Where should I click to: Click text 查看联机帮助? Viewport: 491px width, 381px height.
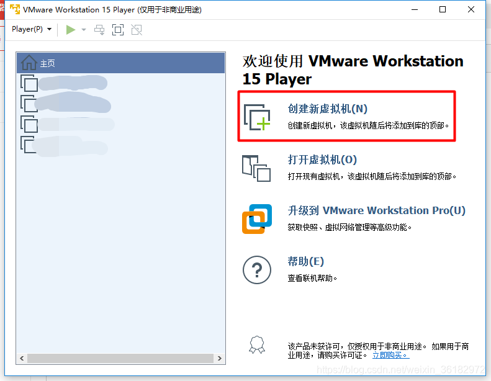click(x=312, y=278)
